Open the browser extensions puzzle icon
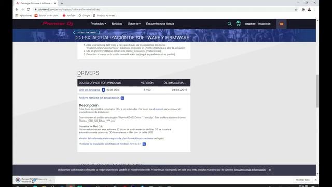Image resolution: width=332 pixels, height=187 pixels. [x=303, y=9]
